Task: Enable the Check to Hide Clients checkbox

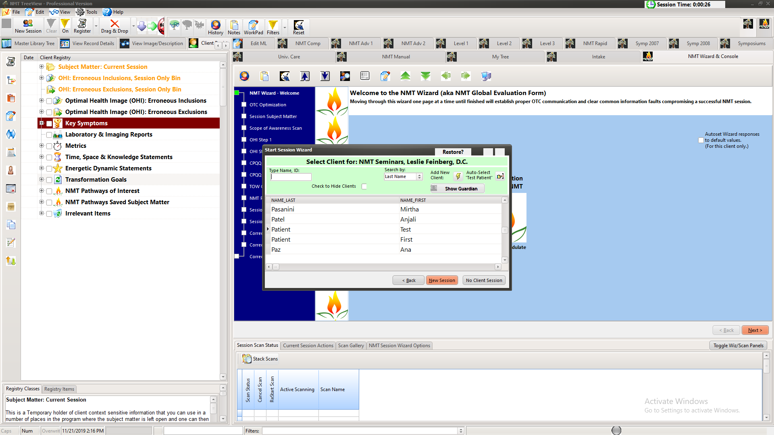Action: point(364,186)
